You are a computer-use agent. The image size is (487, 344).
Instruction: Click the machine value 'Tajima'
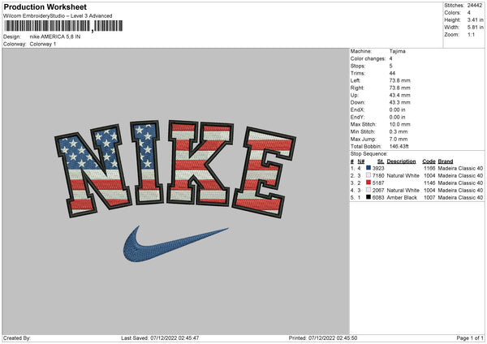pyautogui.click(x=397, y=51)
